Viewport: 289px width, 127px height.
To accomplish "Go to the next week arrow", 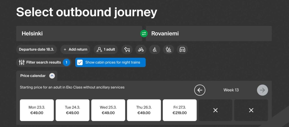I will tap(262, 90).
